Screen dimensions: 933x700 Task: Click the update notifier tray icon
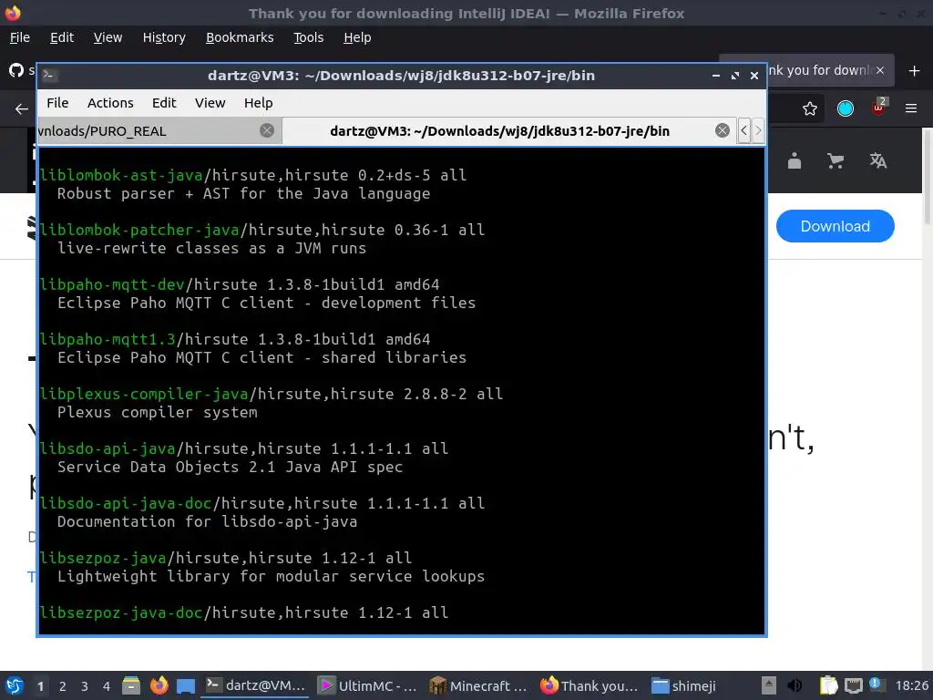875,685
